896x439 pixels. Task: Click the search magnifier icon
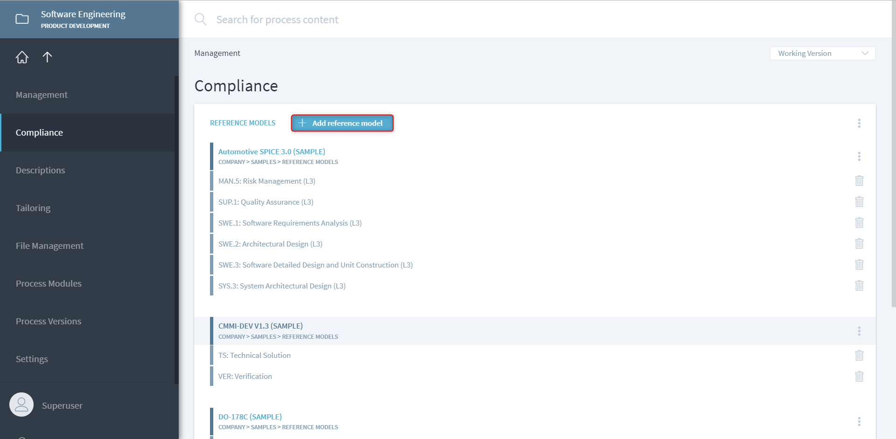[x=200, y=20]
